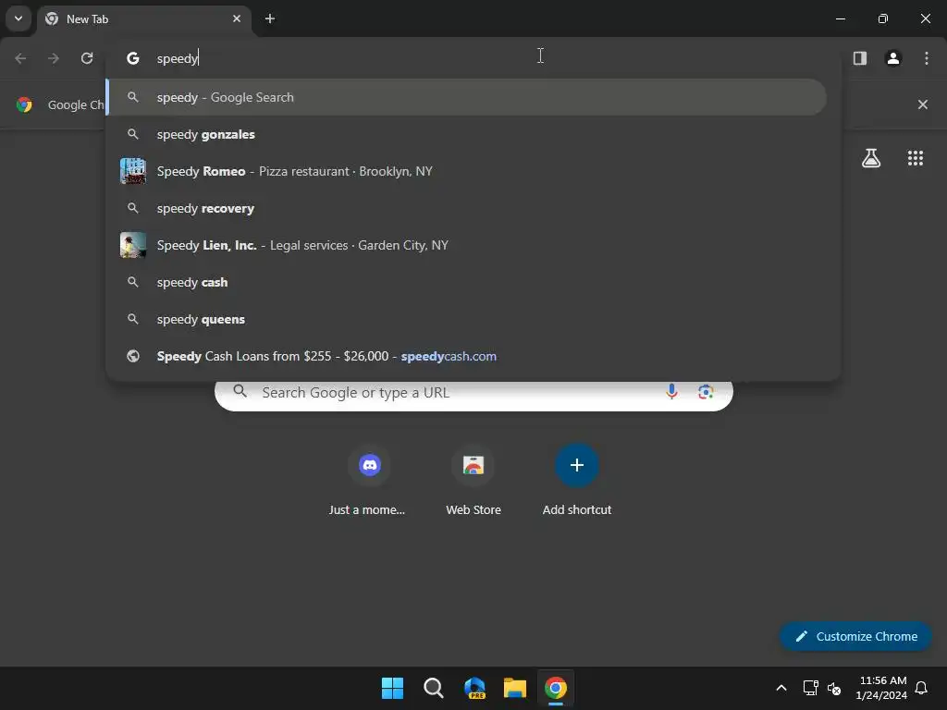The width and height of the screenshot is (947, 710).
Task: Select the New Tab tab
Action: point(145,18)
